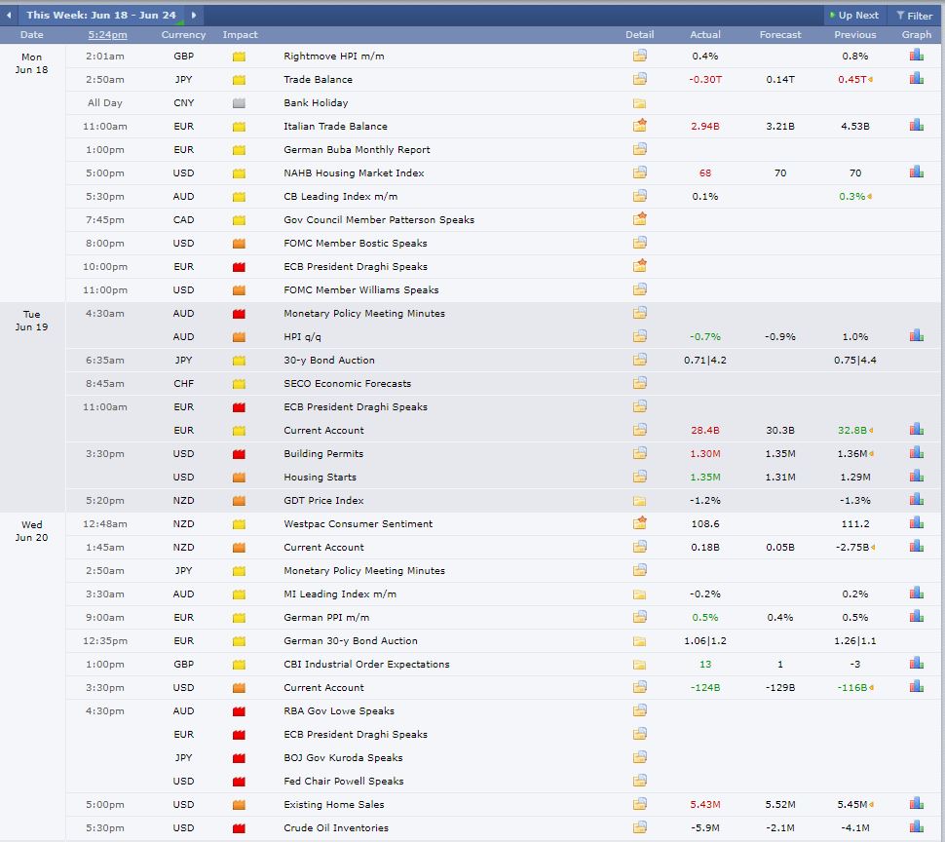This screenshot has width=945, height=842.
Task: Advance to next week with right arrow
Action: coord(194,16)
